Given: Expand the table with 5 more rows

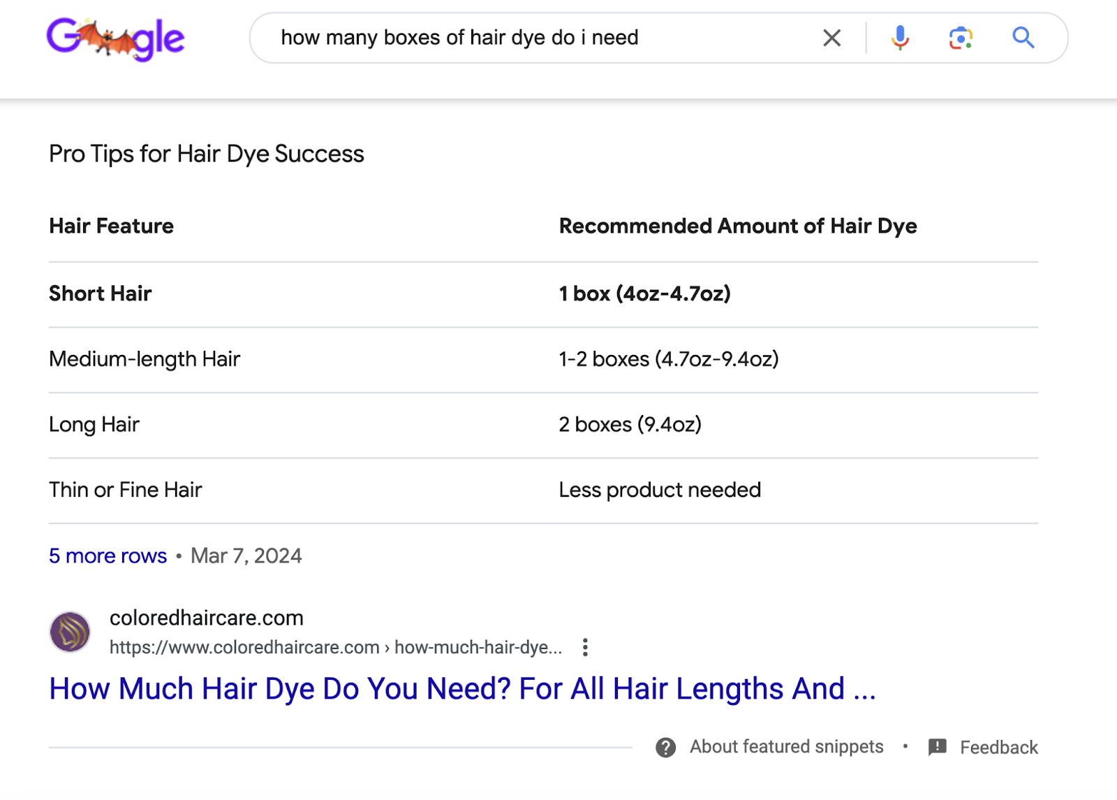Looking at the screenshot, I should [107, 555].
